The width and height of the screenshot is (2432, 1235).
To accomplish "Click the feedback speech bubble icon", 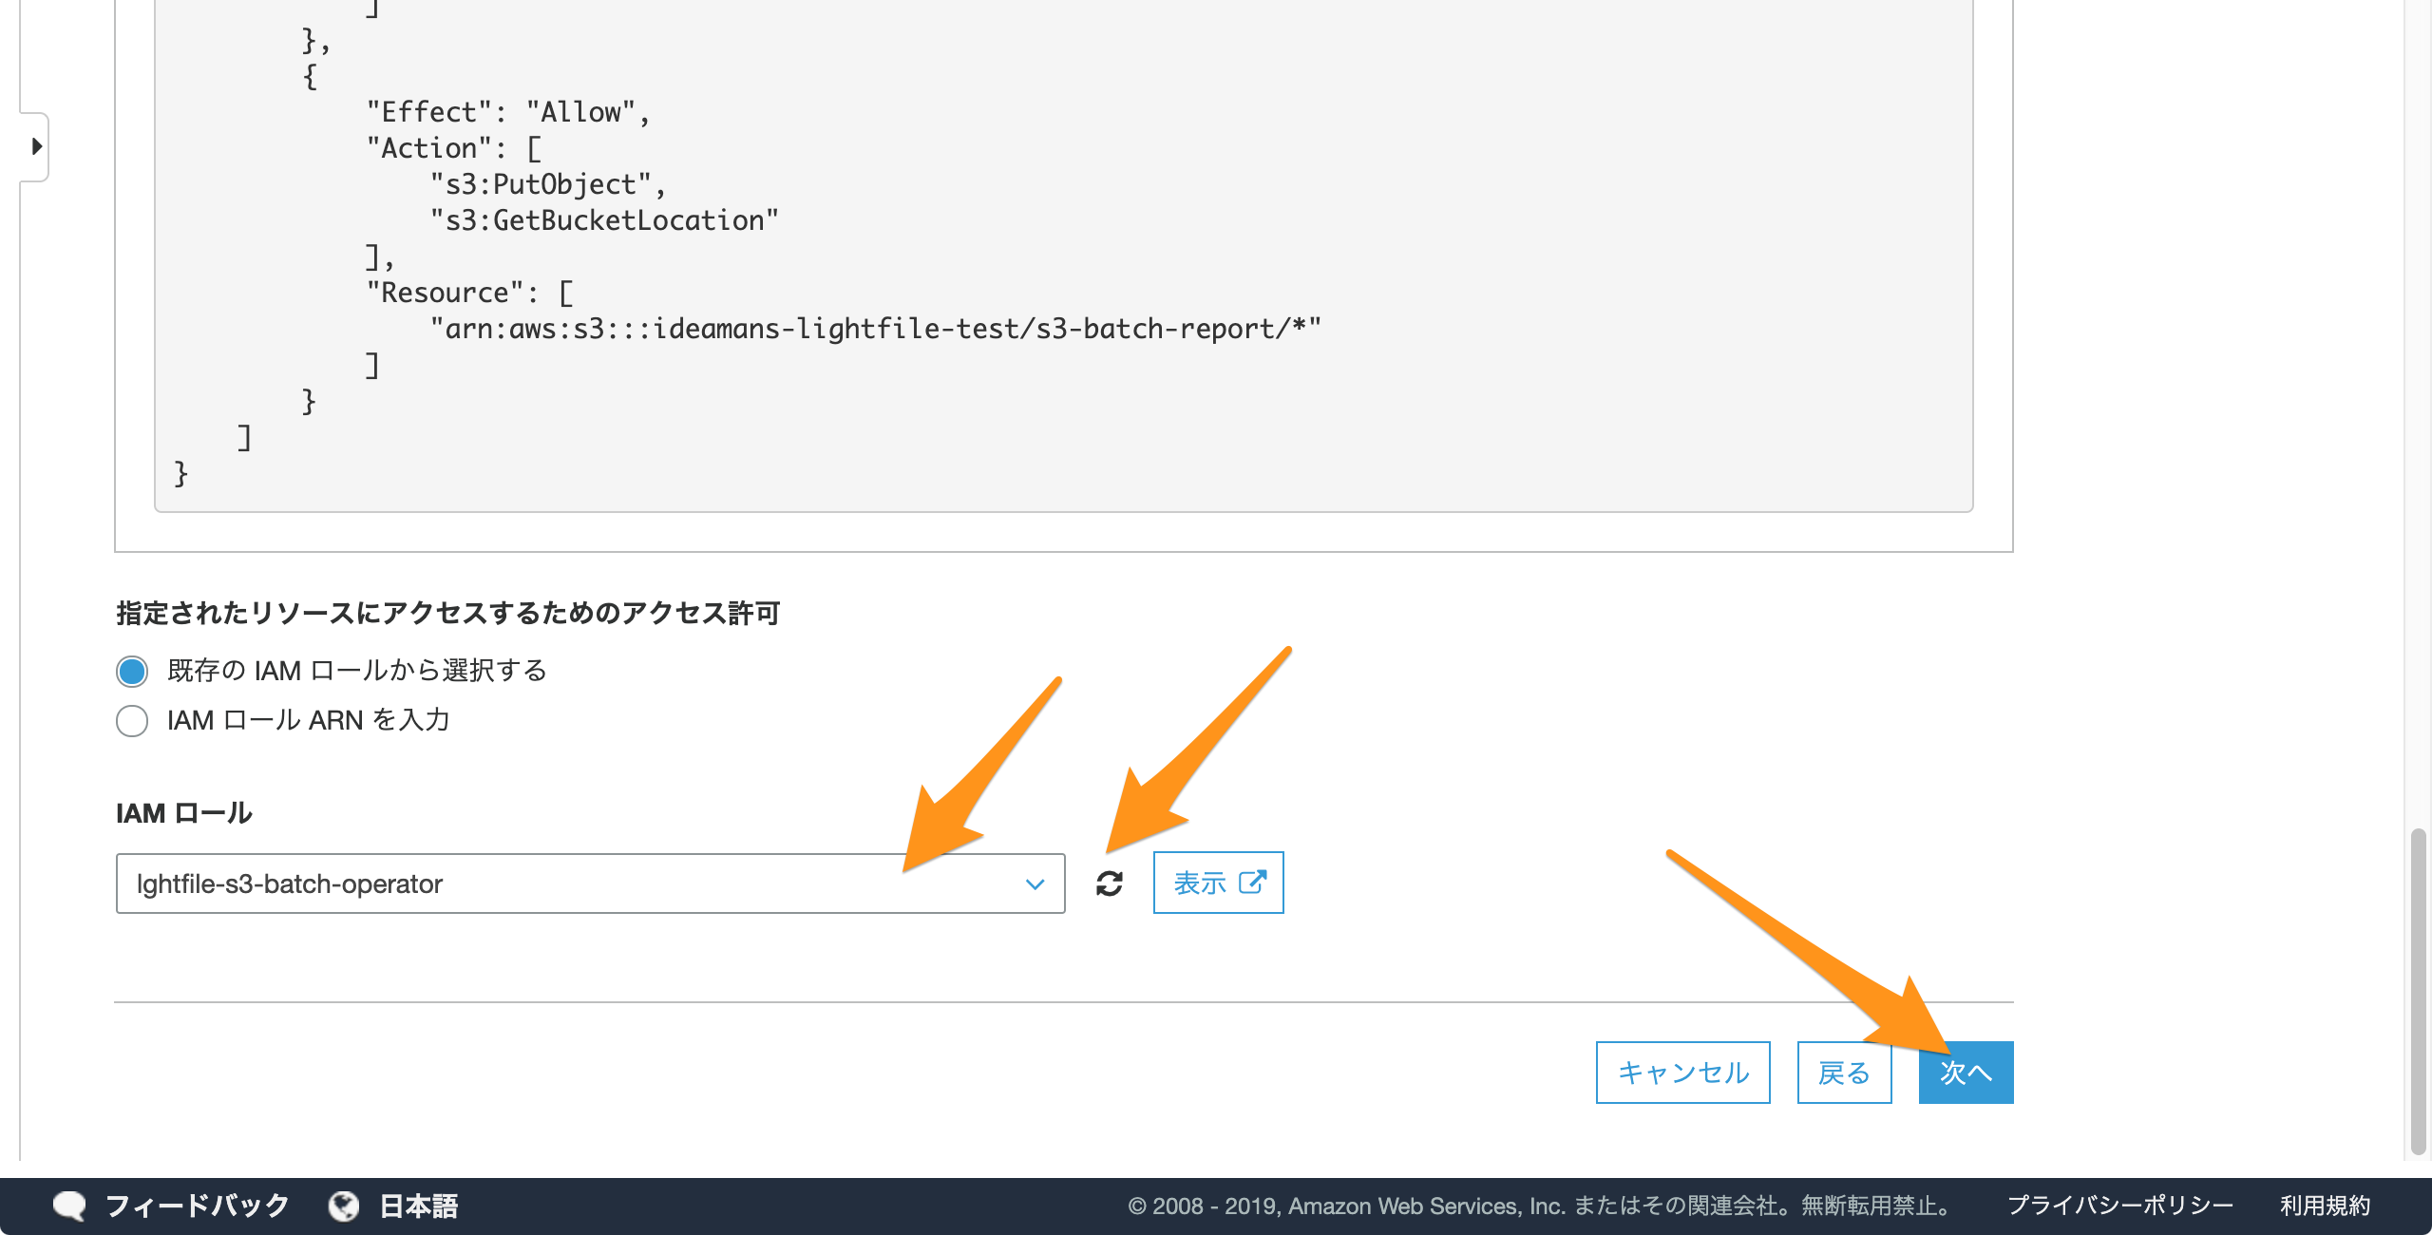I will (x=69, y=1206).
